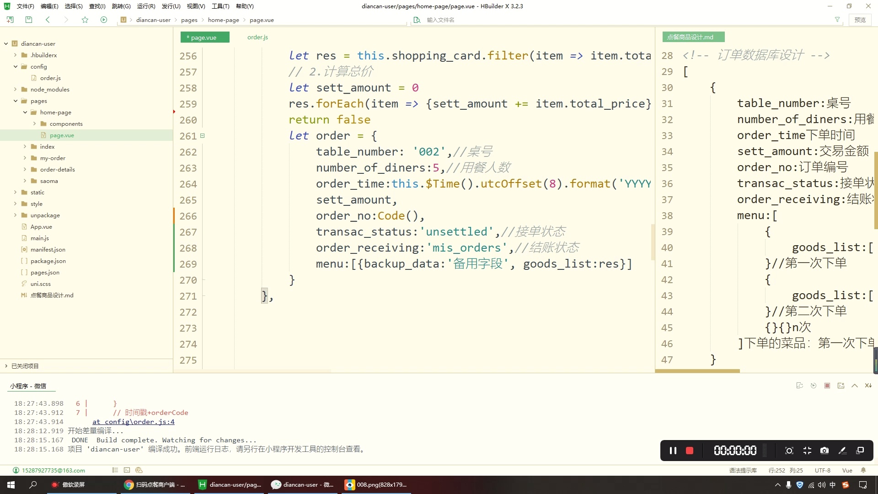Click the 输入文件名 file search field

click(503, 20)
